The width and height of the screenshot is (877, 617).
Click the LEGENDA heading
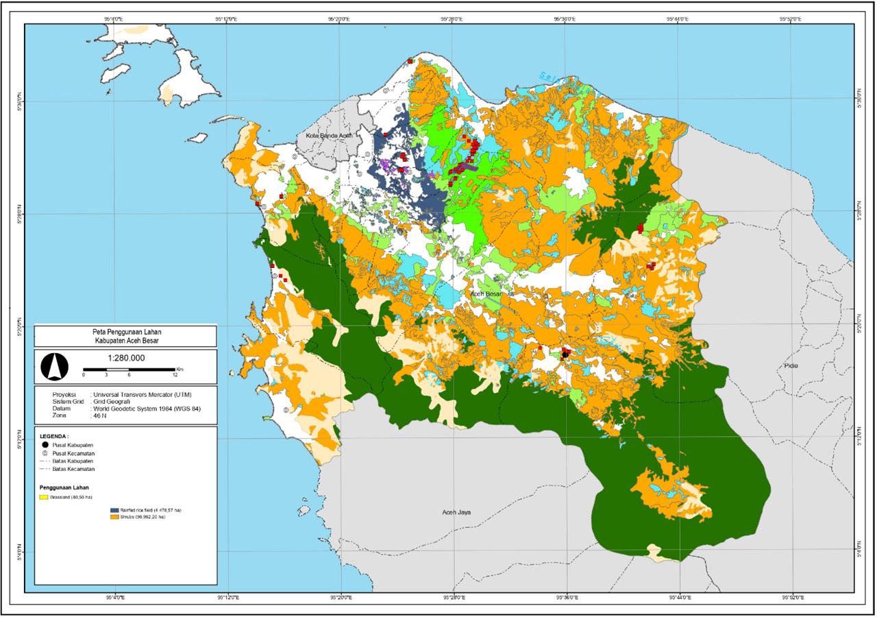coord(54,437)
